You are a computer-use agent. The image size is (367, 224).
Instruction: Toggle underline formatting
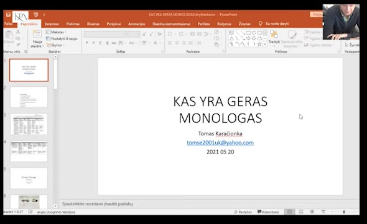tap(100, 43)
